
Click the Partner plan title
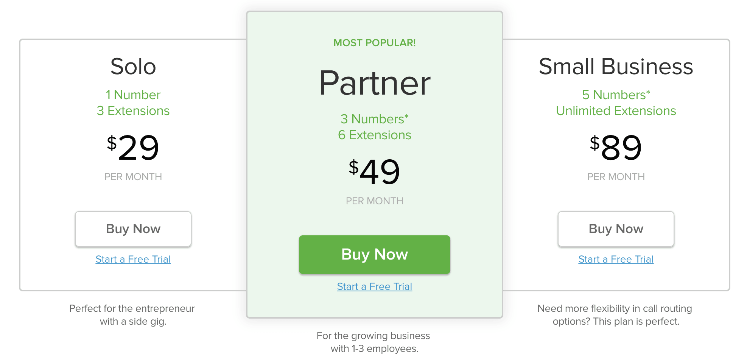(375, 83)
